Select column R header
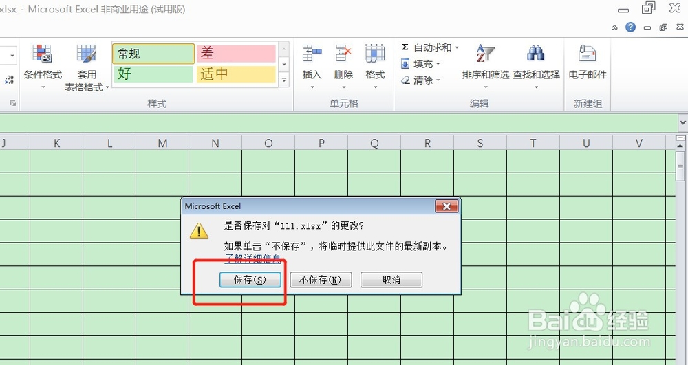This screenshot has height=365, width=688. tap(427, 143)
